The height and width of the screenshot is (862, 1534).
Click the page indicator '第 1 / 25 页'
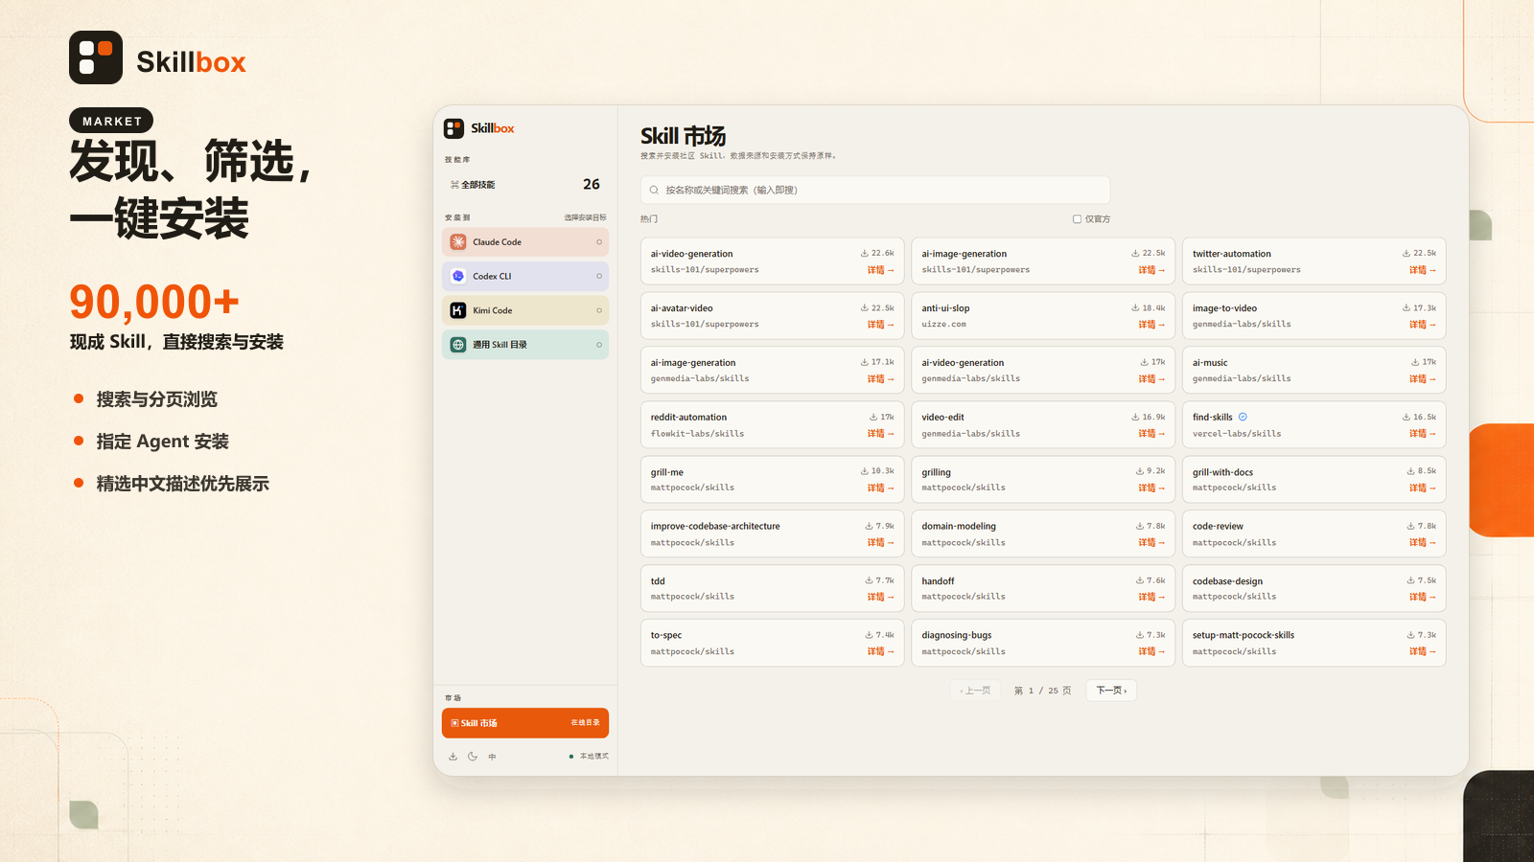(x=1043, y=691)
